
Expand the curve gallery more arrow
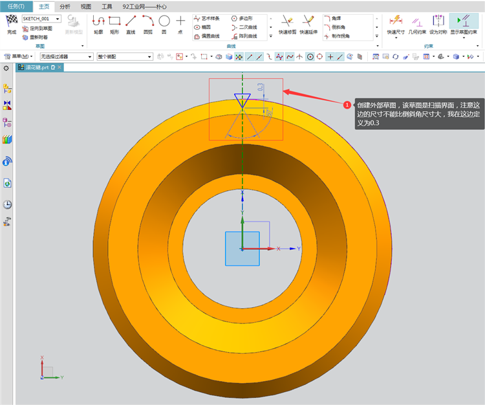[271, 36]
